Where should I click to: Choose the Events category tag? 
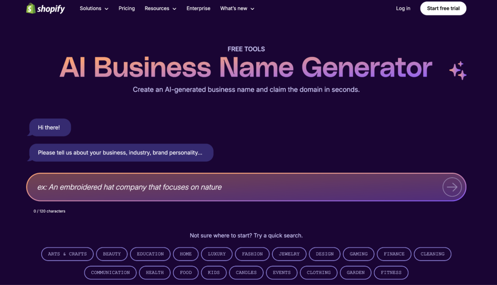(282, 273)
